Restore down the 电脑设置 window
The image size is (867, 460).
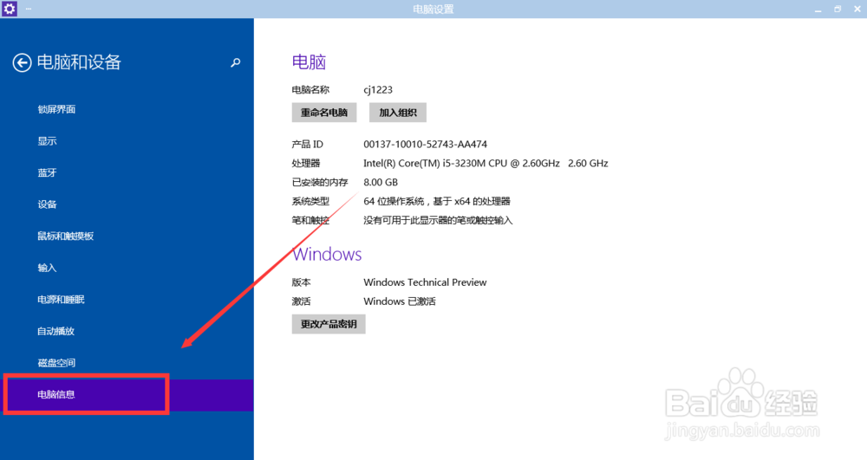click(x=838, y=10)
